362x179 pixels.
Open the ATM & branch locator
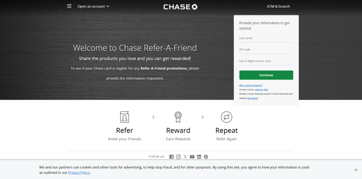(x=278, y=6)
